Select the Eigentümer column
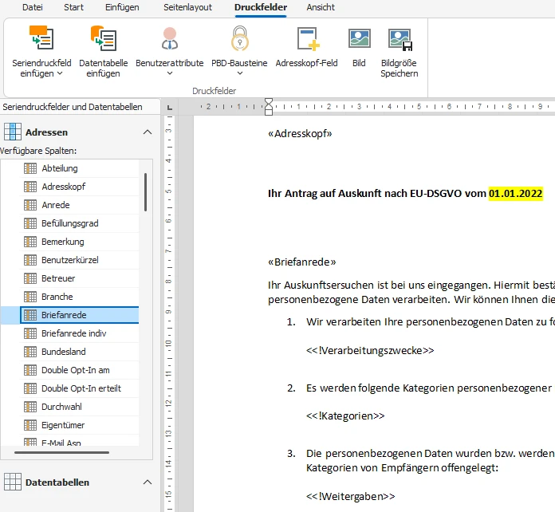Screen dimensions: 555x512 pyautogui.click(x=79, y=425)
